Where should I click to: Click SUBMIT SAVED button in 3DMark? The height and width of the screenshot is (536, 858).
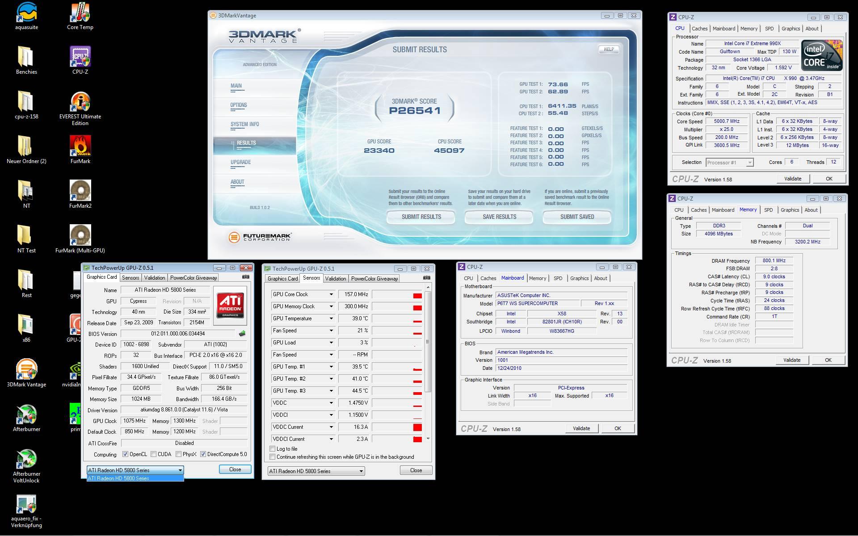coord(577,217)
